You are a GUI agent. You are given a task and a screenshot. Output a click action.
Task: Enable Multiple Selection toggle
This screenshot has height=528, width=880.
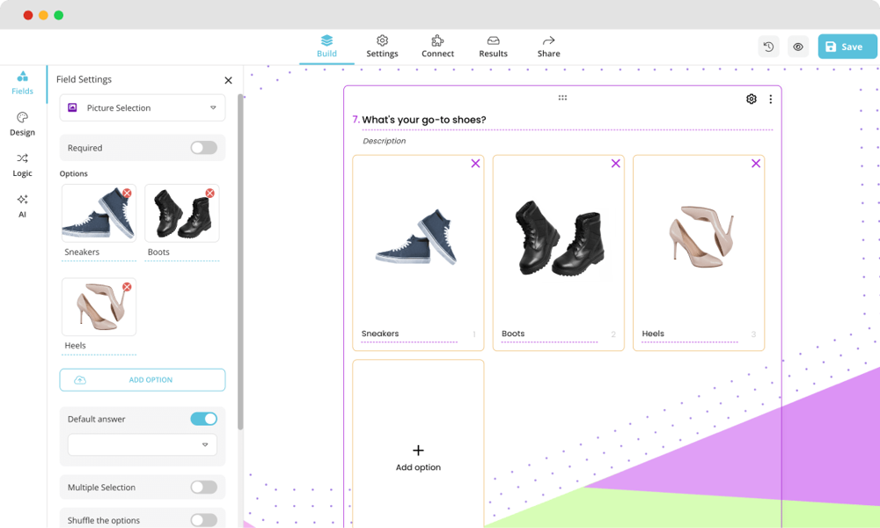[203, 487]
